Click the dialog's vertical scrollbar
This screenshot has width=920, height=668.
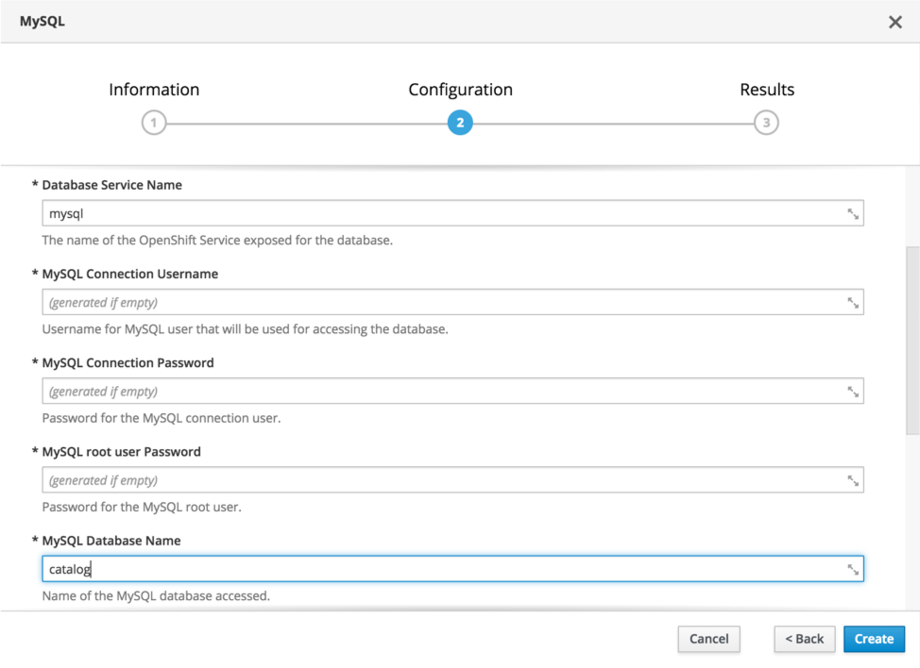click(x=912, y=340)
